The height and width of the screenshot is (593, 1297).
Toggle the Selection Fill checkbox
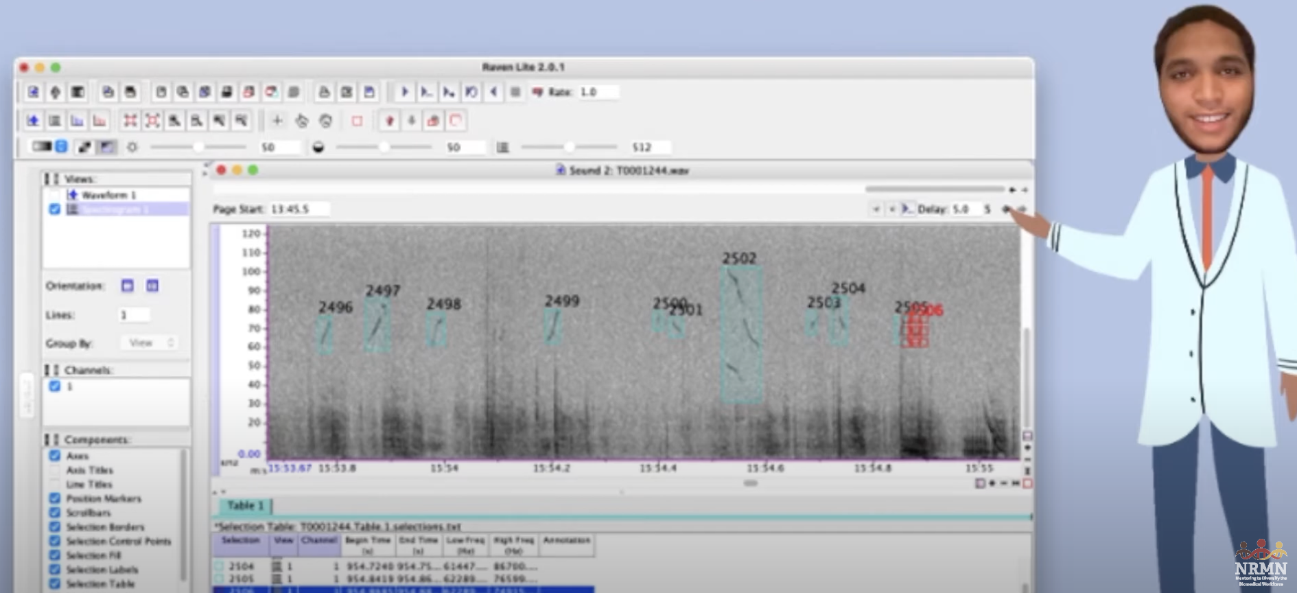coord(55,555)
